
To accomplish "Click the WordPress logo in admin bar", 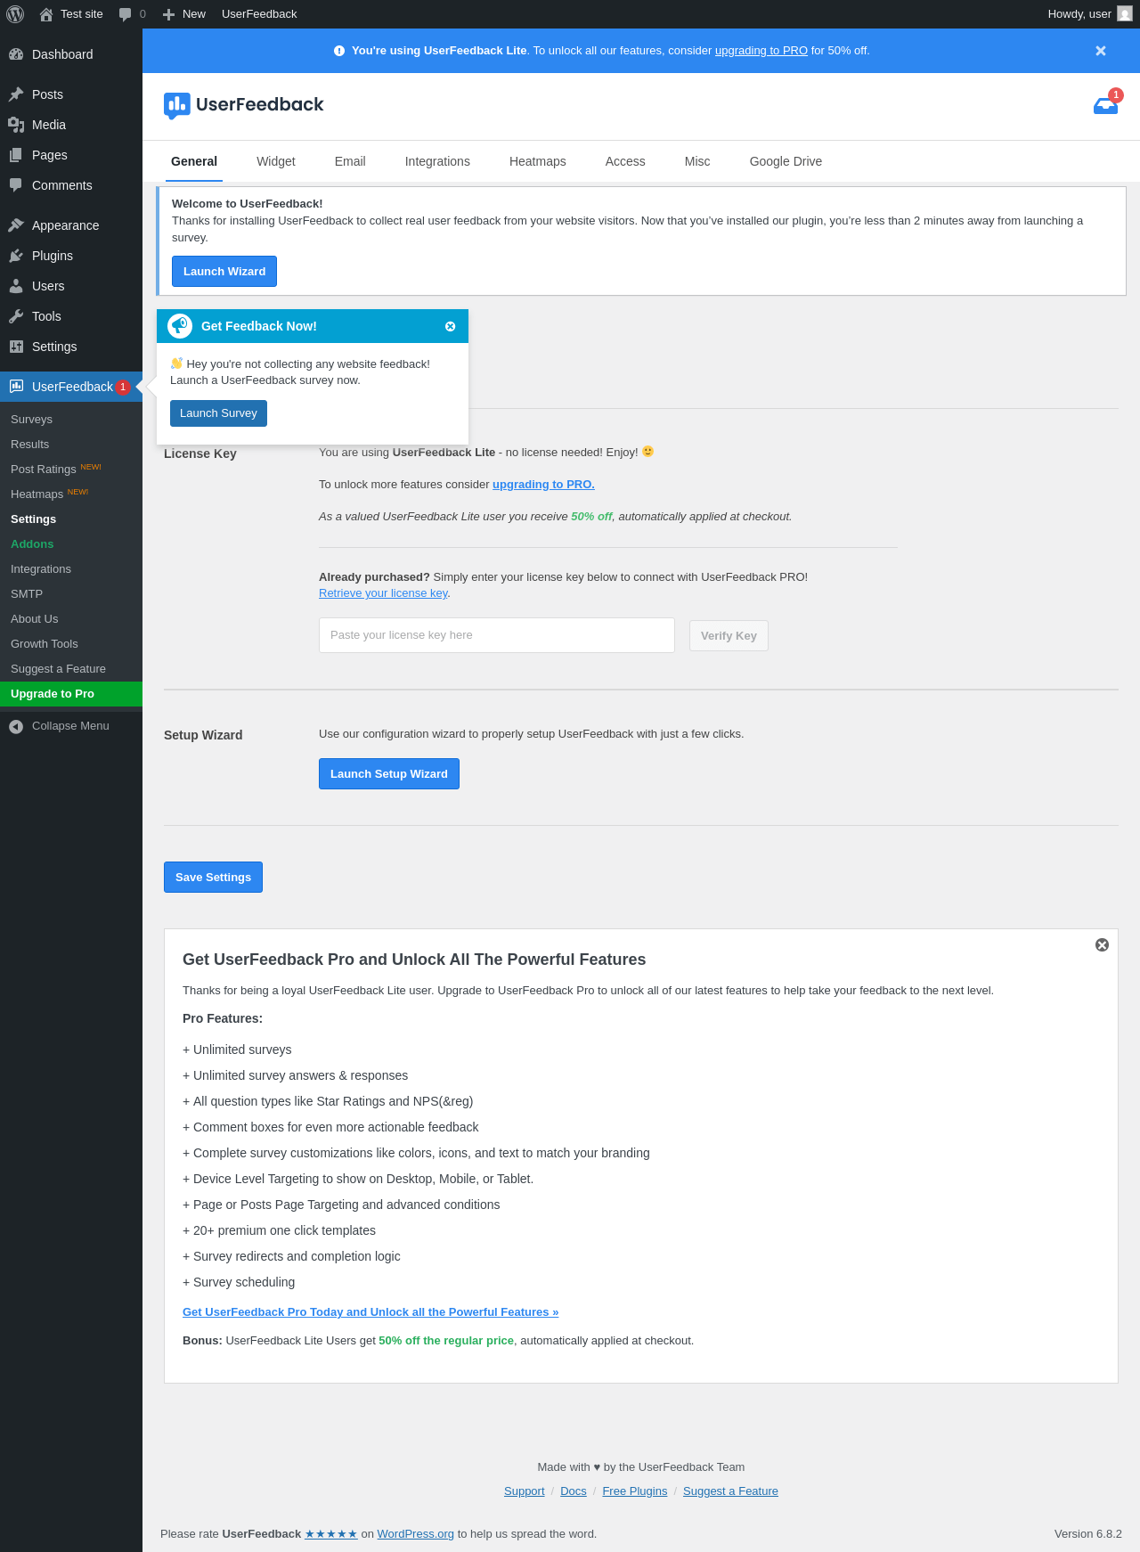I will pos(15,14).
